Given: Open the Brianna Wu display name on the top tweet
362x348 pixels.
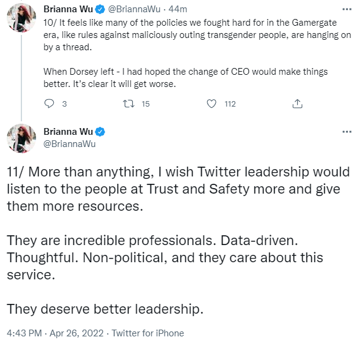Looking at the screenshot, I should [x=68, y=9].
